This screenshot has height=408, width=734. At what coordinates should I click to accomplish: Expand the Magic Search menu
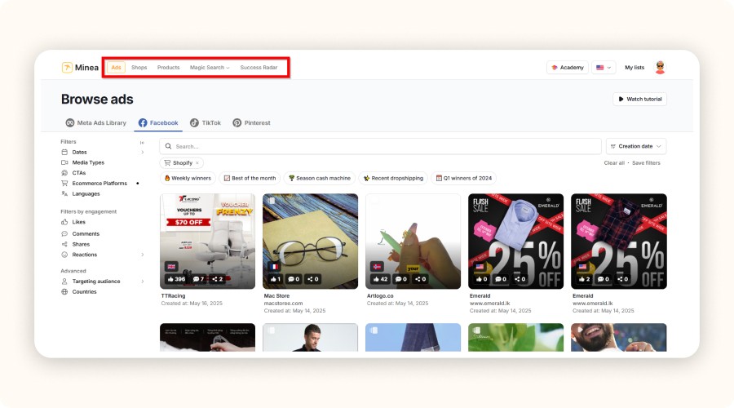point(210,68)
